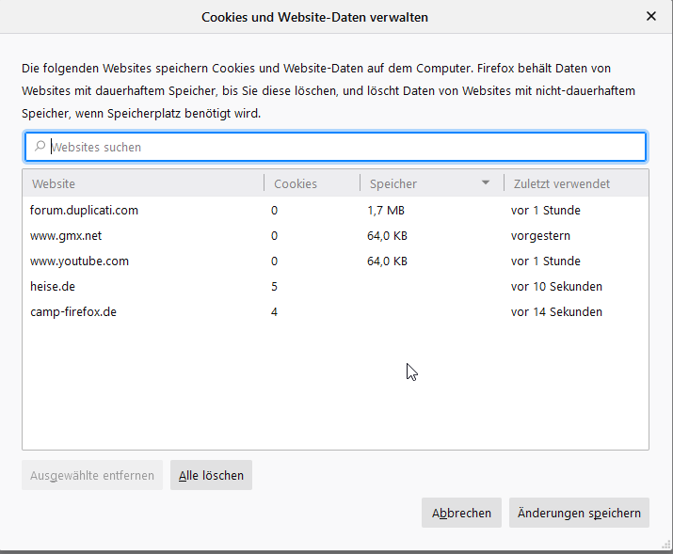Click the search magnifier icon
This screenshot has width=673, height=554.
(x=40, y=147)
